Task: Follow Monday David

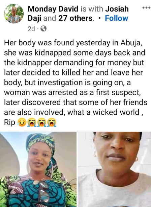Action: (x=116, y=18)
